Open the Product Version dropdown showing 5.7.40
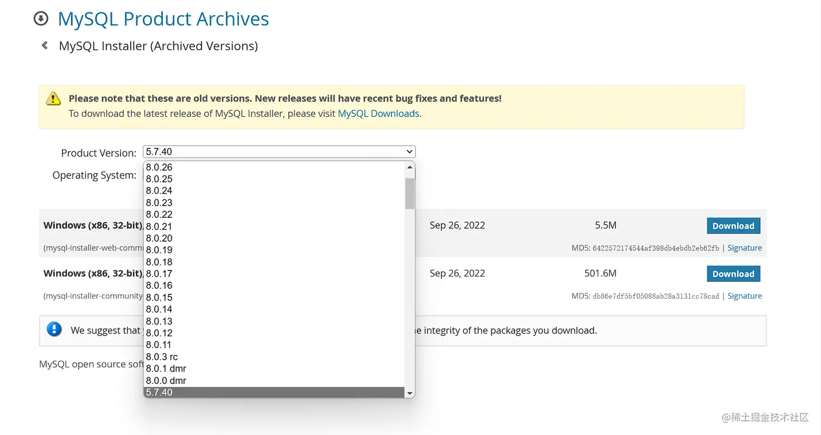 click(x=279, y=152)
